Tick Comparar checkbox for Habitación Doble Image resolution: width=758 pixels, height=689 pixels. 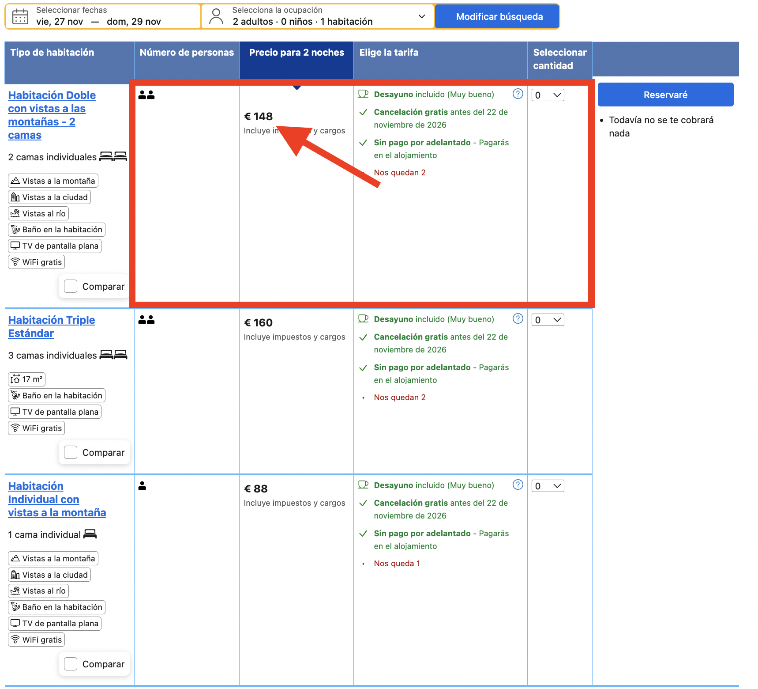[71, 286]
